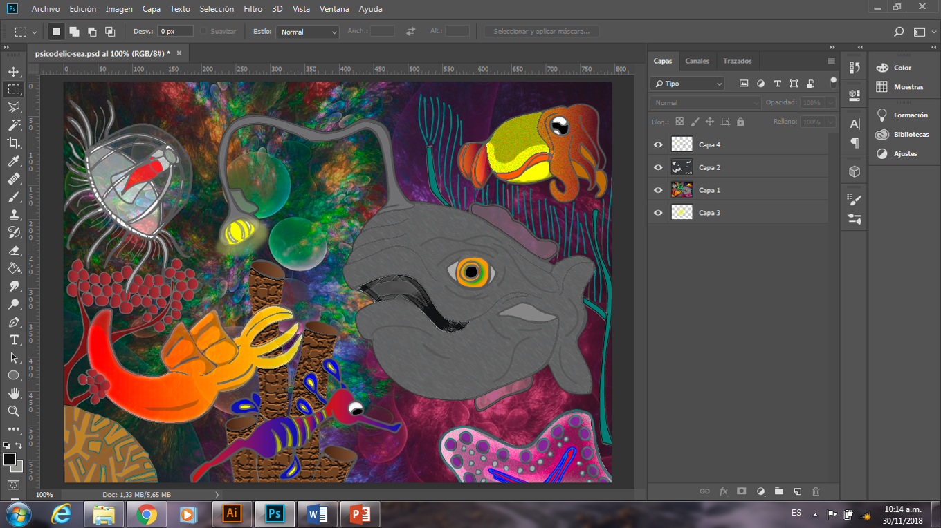Select the Zoom tool in toolbar

pyautogui.click(x=13, y=411)
